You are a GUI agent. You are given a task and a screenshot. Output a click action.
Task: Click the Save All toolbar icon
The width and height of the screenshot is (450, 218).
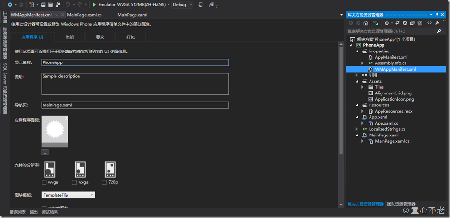57,5
